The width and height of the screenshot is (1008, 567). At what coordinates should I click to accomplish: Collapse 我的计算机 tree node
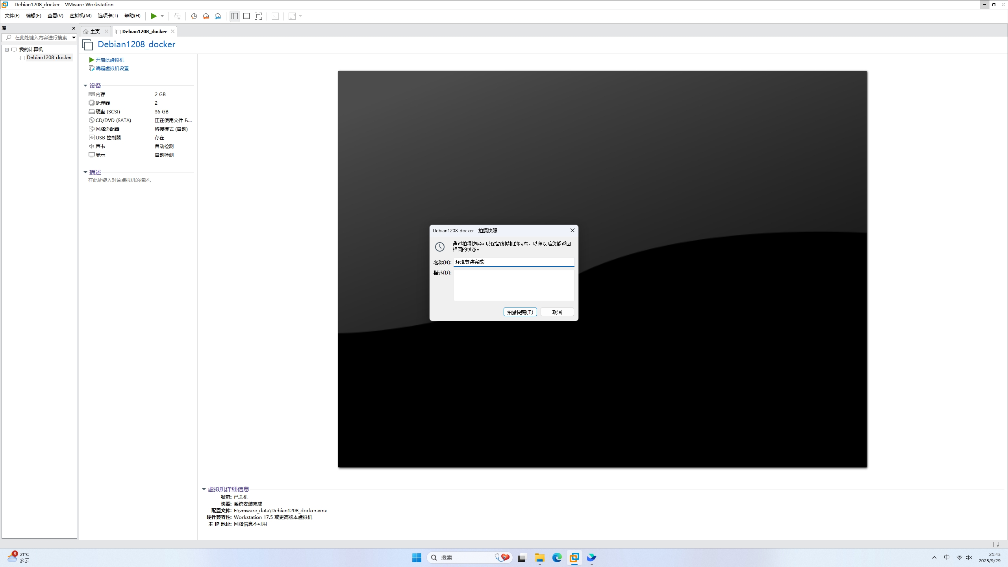pyautogui.click(x=7, y=50)
